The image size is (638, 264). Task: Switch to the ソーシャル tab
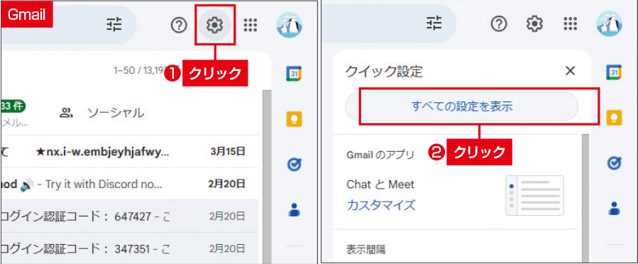pos(101,113)
